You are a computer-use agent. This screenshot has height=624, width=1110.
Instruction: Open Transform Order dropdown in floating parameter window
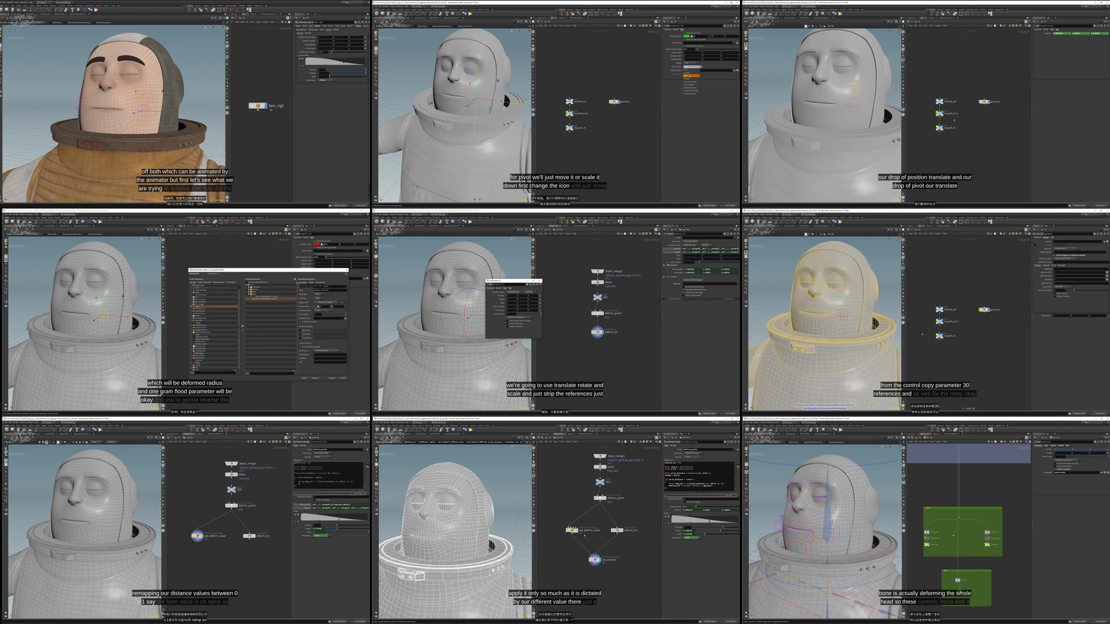(x=514, y=291)
